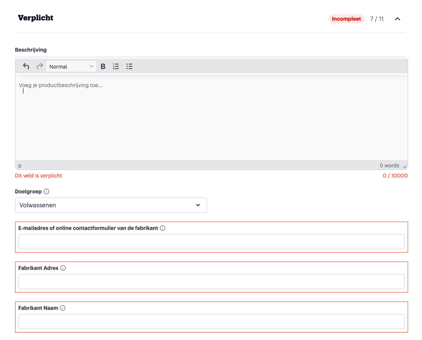Click the Incompleet status badge

(346, 19)
